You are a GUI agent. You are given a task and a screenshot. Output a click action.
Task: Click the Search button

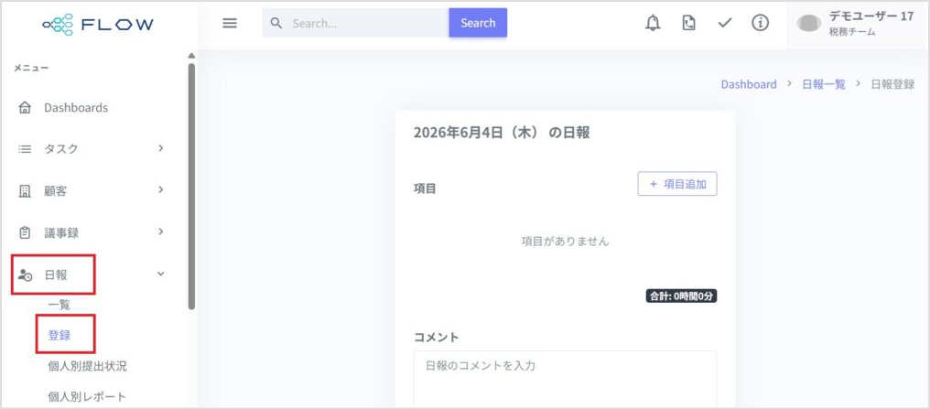point(478,23)
